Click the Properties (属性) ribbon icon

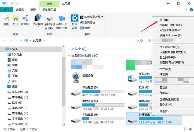[6, 18]
